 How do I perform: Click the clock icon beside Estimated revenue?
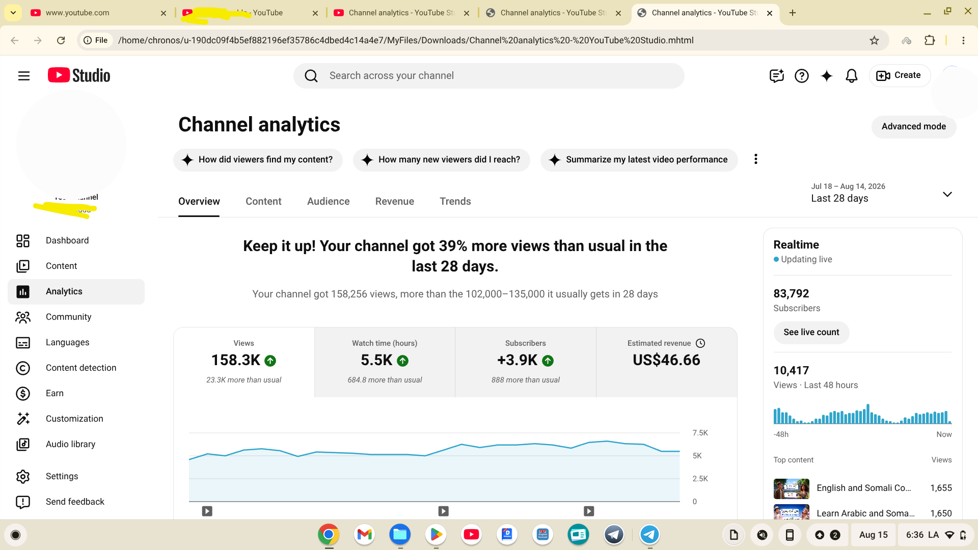click(x=700, y=343)
